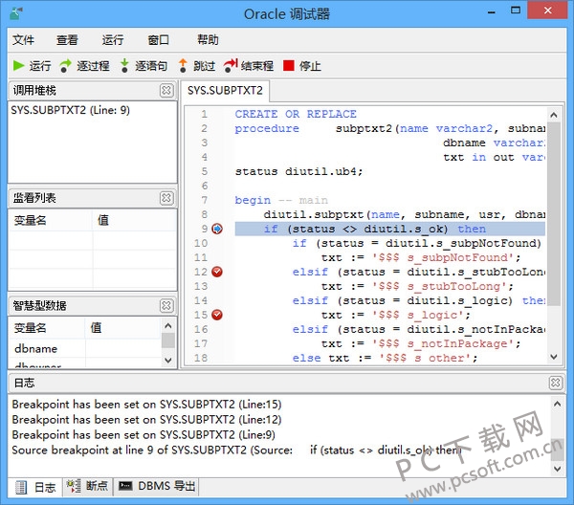Screen dimensions: 574x505
Task: Toggle the breakpoint marker on line 12
Action: (217, 272)
